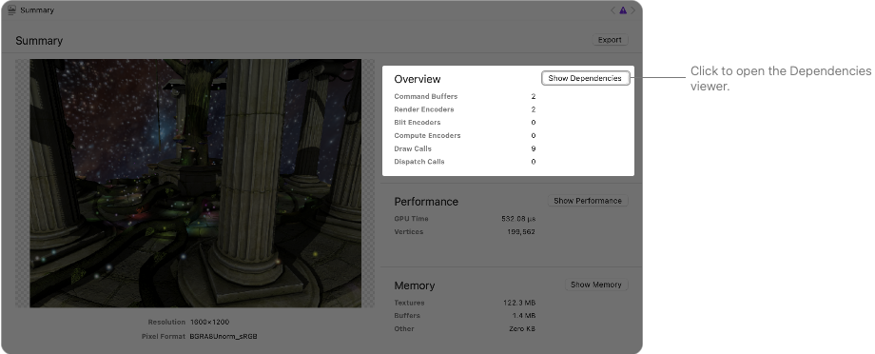Select the rendered frame preview thumbnail

pos(195,183)
